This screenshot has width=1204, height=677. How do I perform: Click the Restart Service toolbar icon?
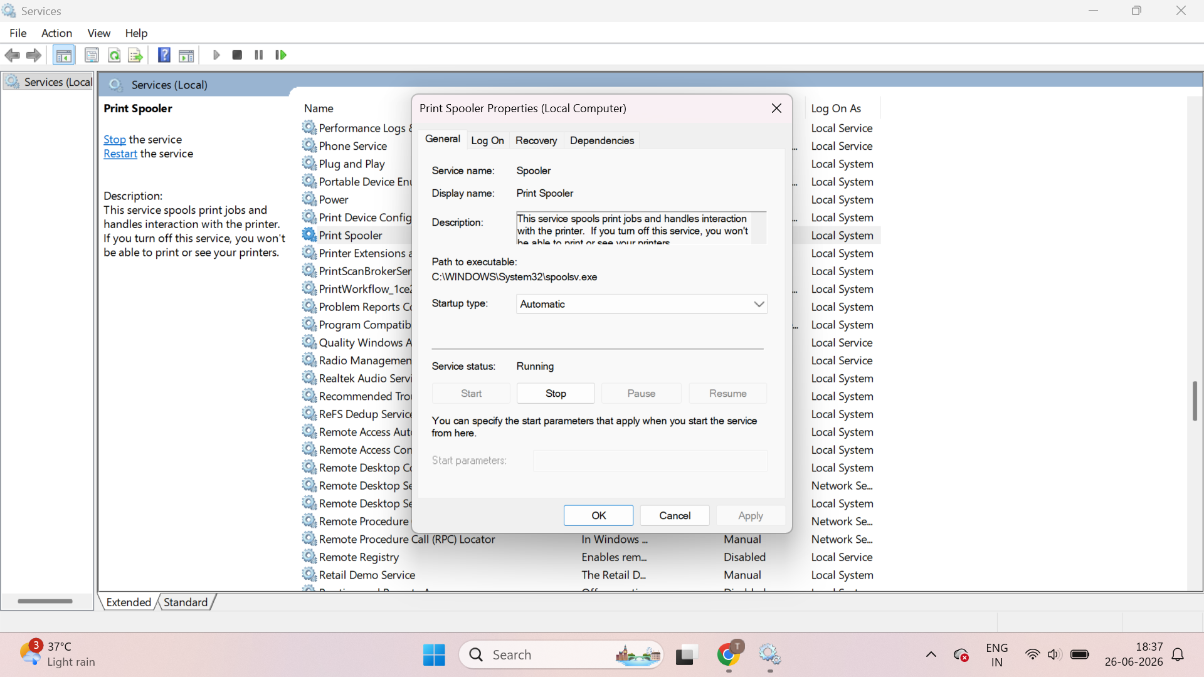coord(280,55)
